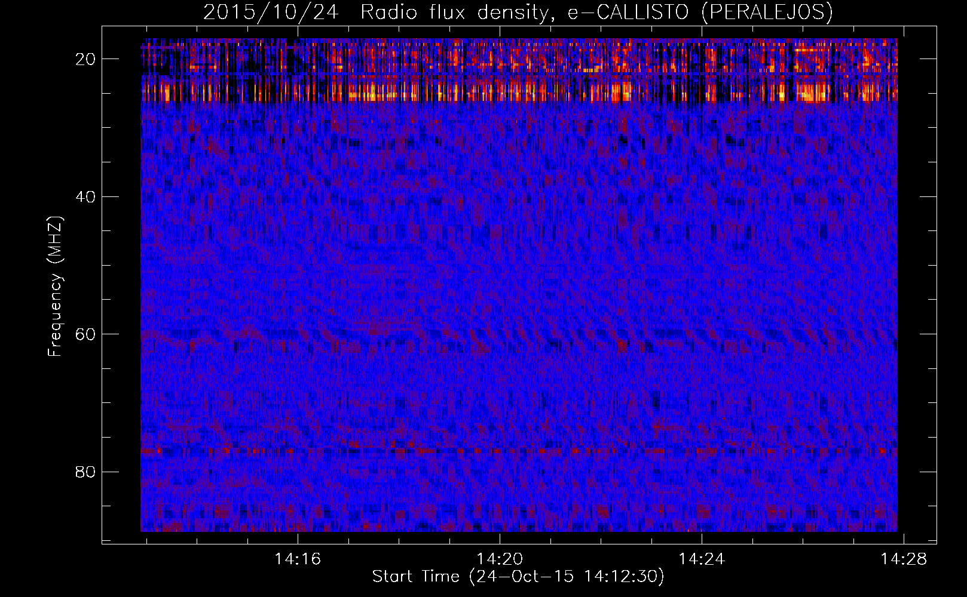The height and width of the screenshot is (597, 967).
Task: Click the "40" frequency tick label
Action: pos(86,196)
